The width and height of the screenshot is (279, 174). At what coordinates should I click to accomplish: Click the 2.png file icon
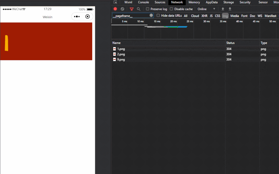click(x=114, y=54)
